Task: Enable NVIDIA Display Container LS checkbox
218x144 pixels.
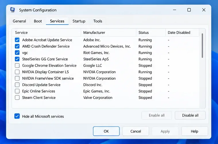Action: 17,72
